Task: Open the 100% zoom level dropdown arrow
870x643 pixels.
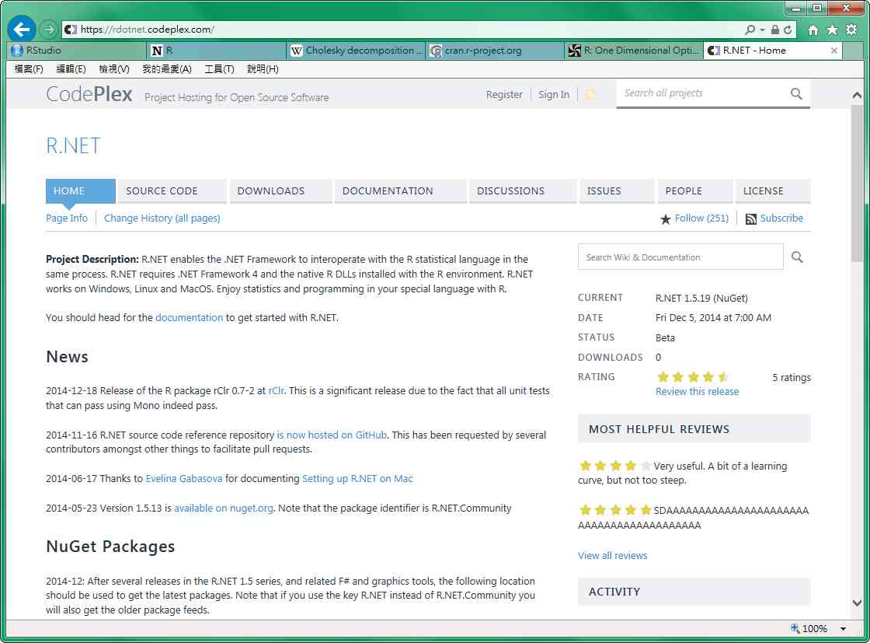Action: (843, 628)
